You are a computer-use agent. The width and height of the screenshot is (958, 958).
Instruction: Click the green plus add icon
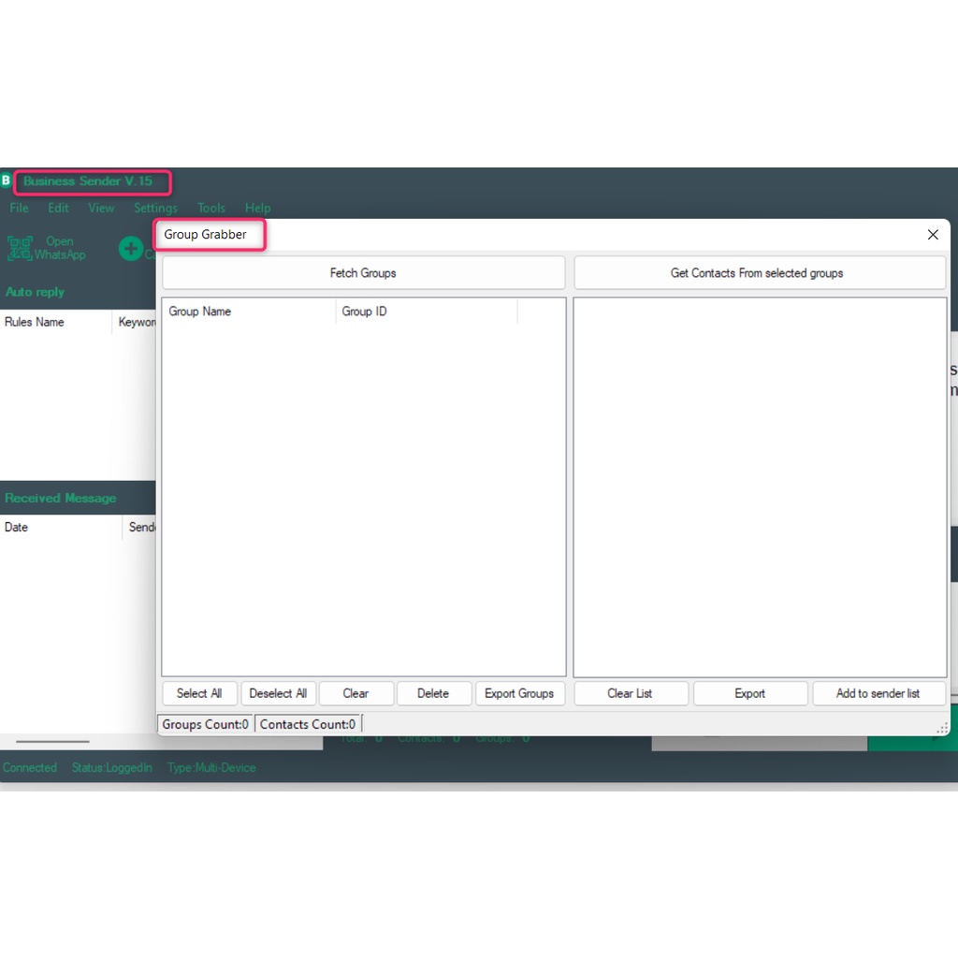(131, 249)
